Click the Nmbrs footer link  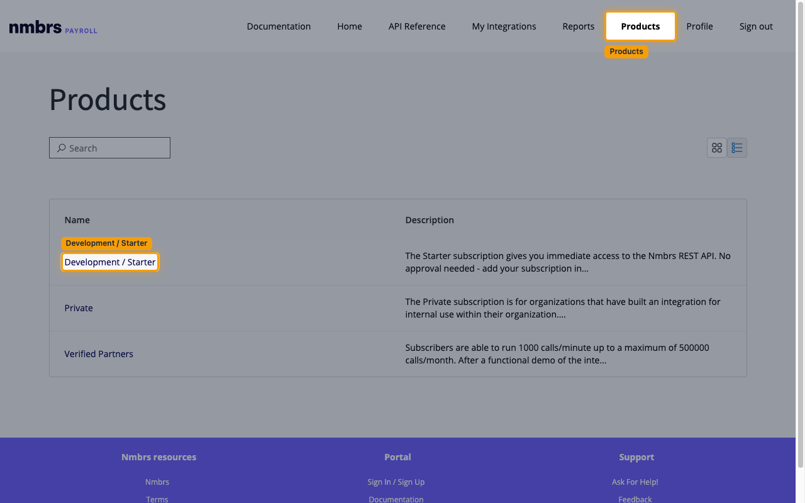coord(157,482)
